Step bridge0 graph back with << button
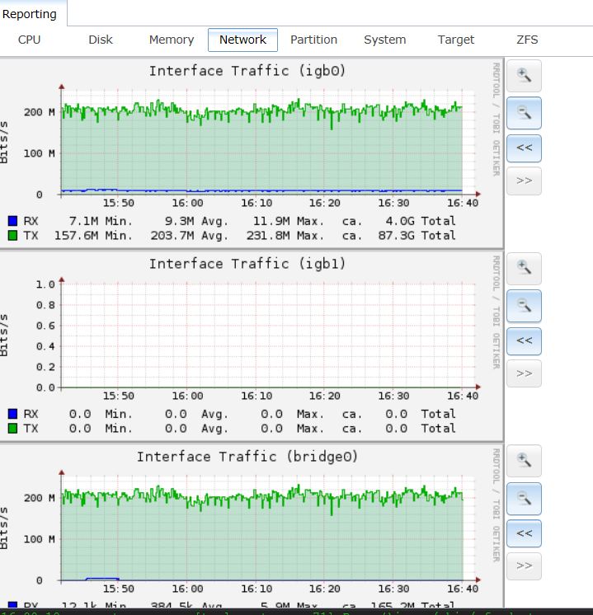Screen dimensions: 593x615 click(524, 533)
